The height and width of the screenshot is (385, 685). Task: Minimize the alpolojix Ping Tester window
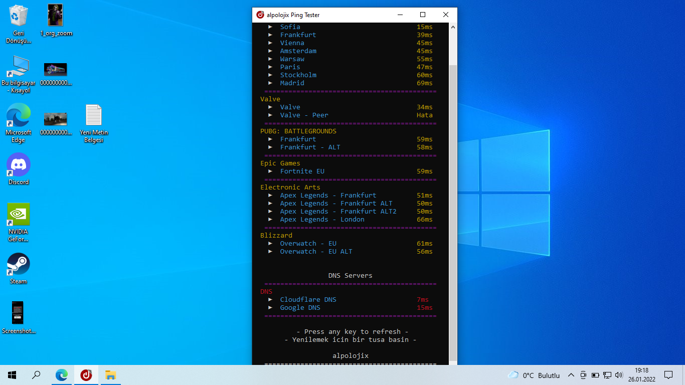click(400, 15)
